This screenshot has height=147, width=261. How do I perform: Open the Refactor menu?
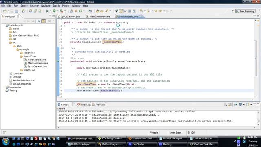[x=34, y=6]
